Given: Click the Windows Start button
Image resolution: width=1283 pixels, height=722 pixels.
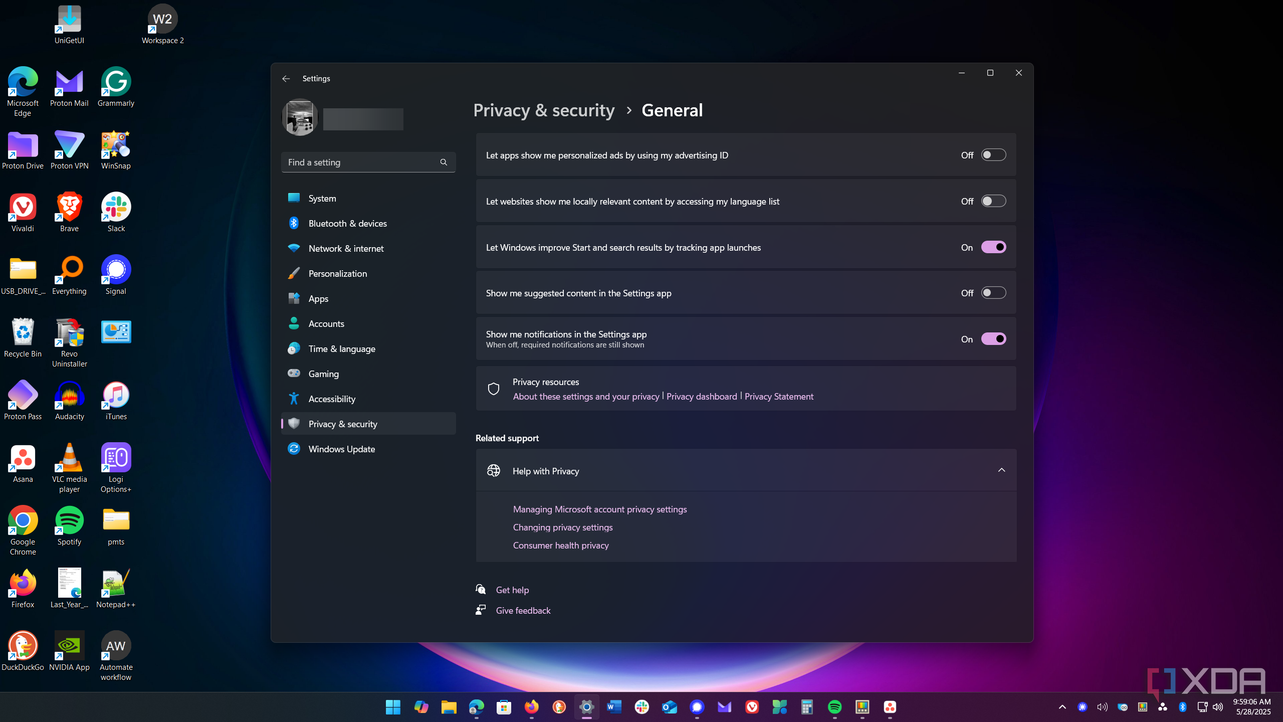Looking at the screenshot, I should (393, 707).
